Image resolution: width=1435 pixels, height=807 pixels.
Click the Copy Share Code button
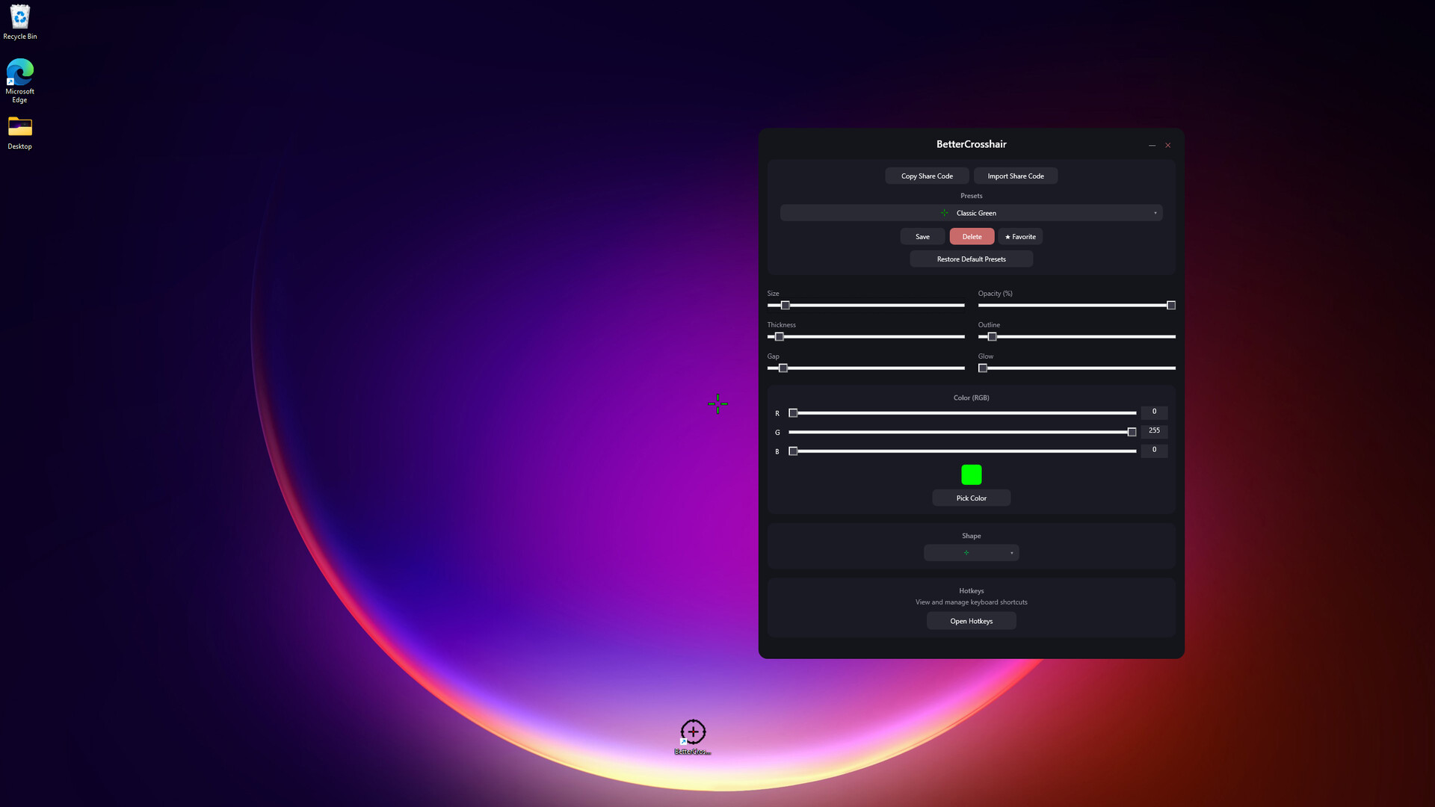pyautogui.click(x=927, y=176)
